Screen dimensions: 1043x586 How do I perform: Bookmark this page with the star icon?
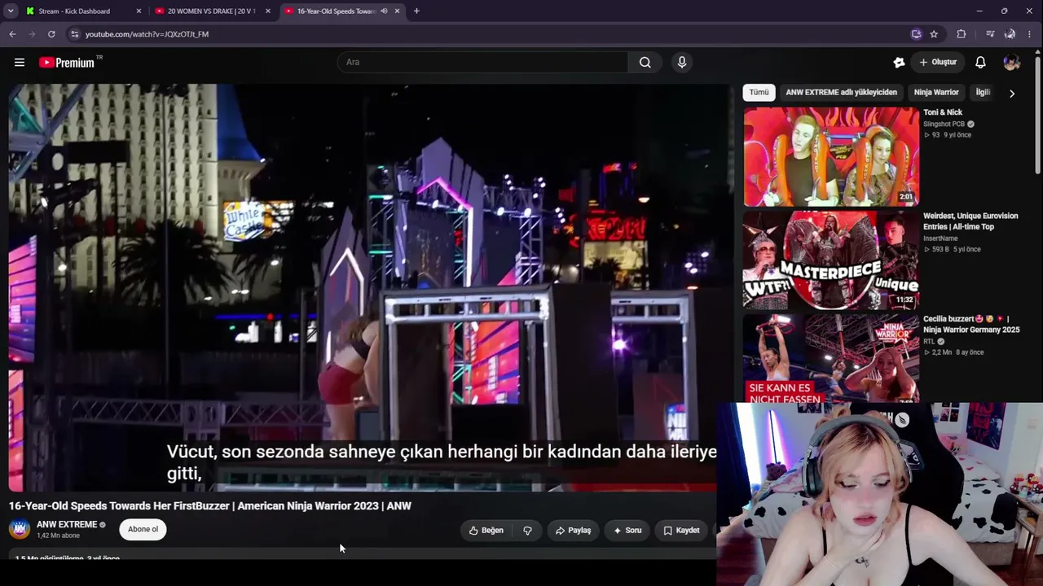pos(934,34)
